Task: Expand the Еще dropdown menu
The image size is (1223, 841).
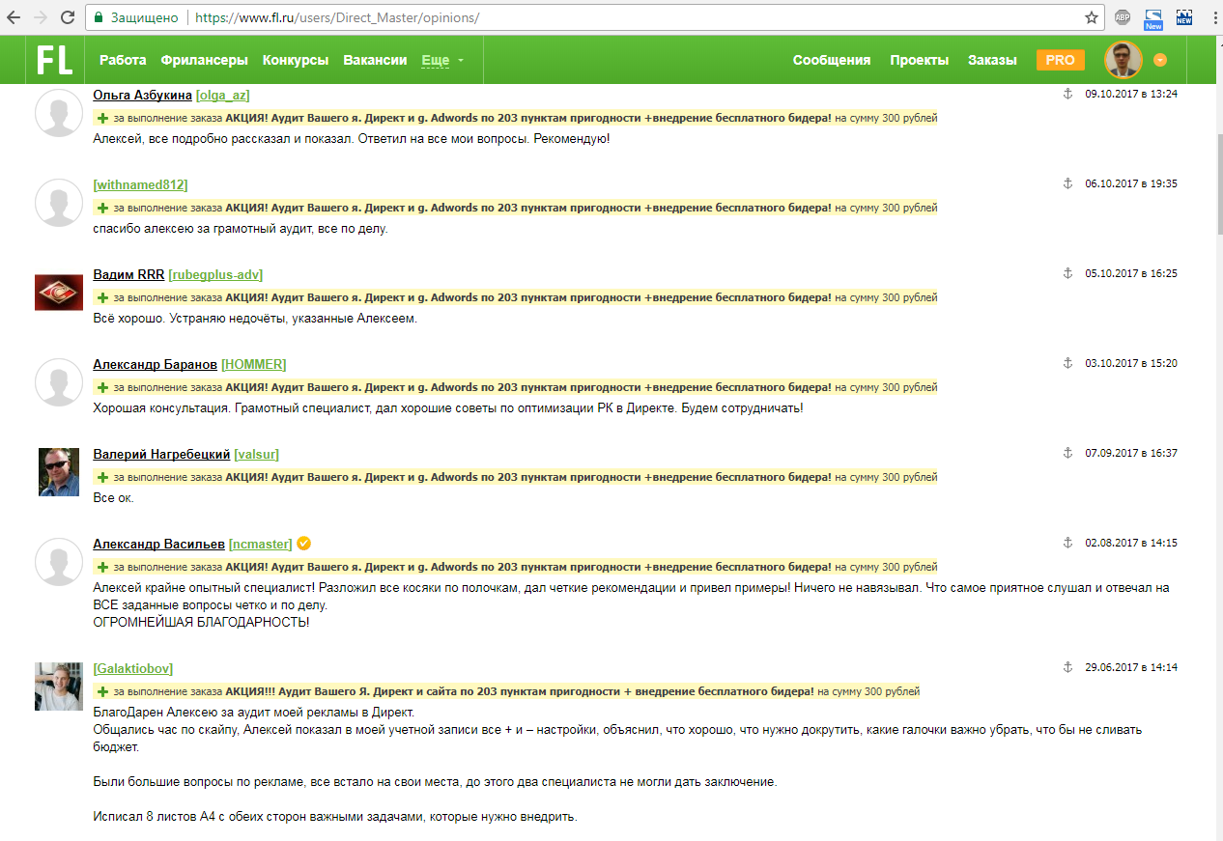Action: (x=442, y=60)
